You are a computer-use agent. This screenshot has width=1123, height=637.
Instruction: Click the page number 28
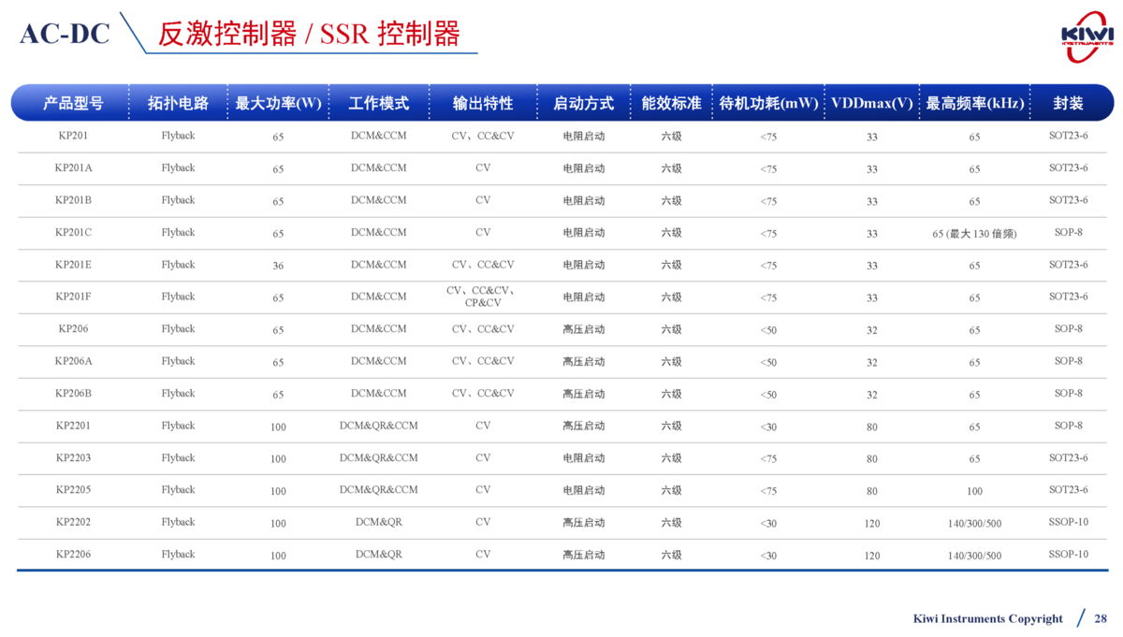[x=1101, y=618]
